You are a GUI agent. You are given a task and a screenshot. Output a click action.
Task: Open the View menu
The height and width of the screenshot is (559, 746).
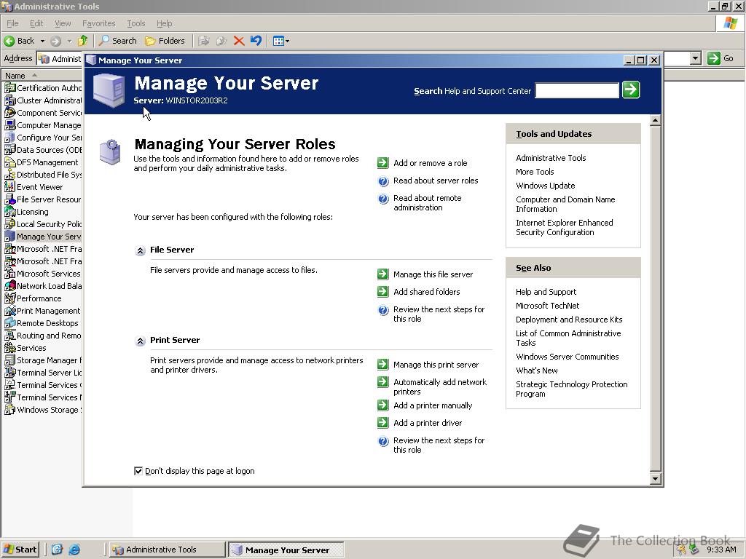tap(63, 23)
